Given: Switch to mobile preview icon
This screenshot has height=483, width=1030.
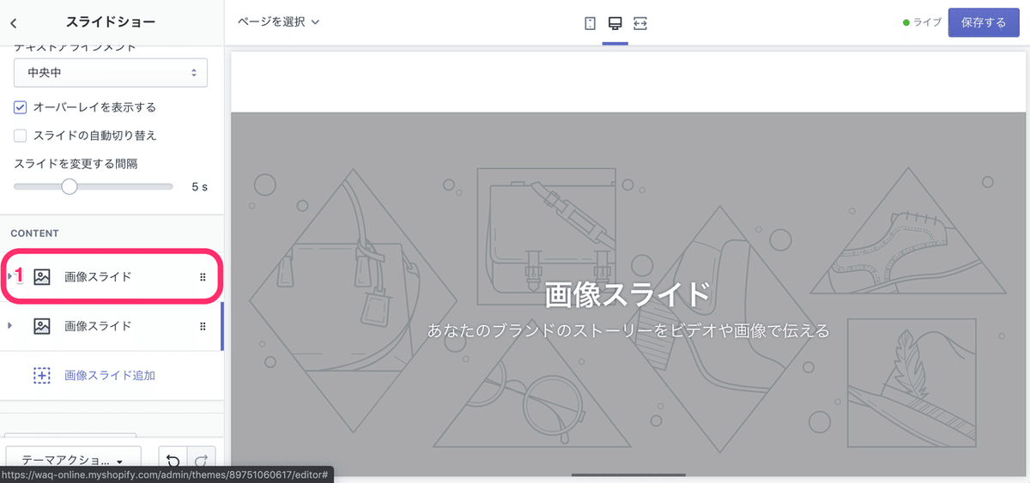Looking at the screenshot, I should tap(591, 23).
